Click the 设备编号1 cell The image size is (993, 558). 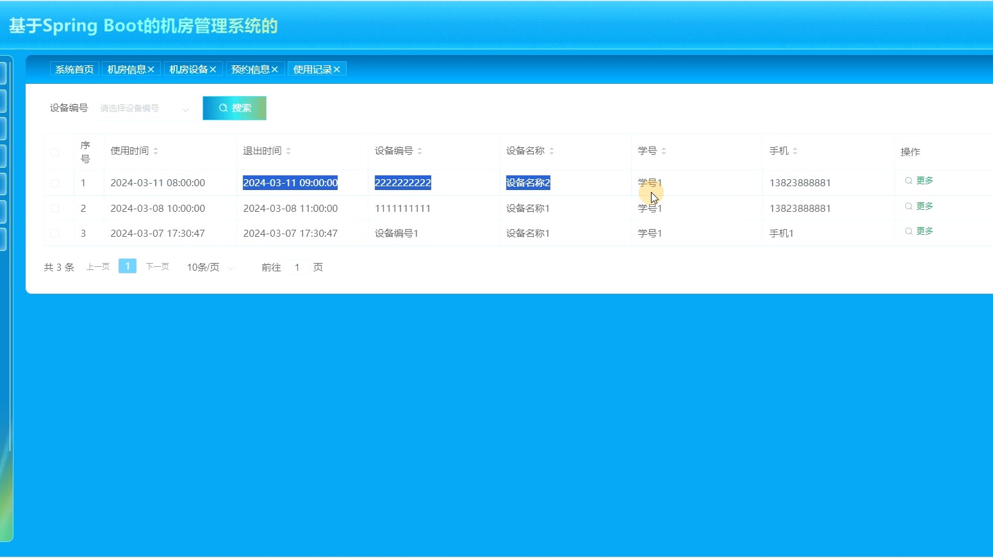click(x=397, y=234)
